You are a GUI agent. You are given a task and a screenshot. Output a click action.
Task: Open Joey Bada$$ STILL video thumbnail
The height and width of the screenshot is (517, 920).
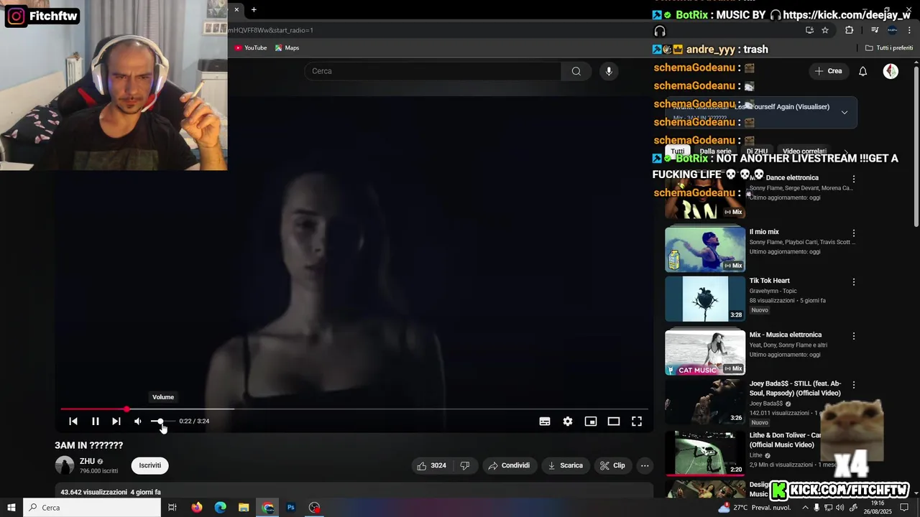(705, 401)
